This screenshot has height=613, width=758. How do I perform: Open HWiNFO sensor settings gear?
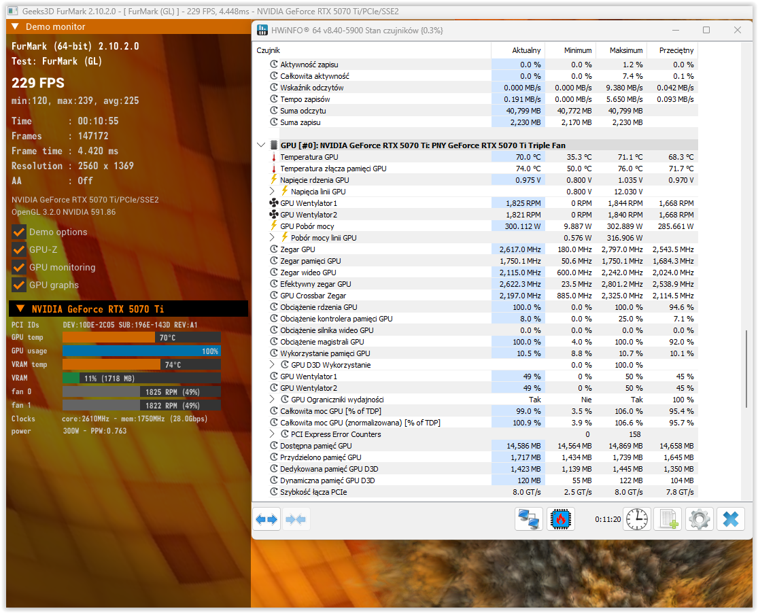click(x=699, y=519)
